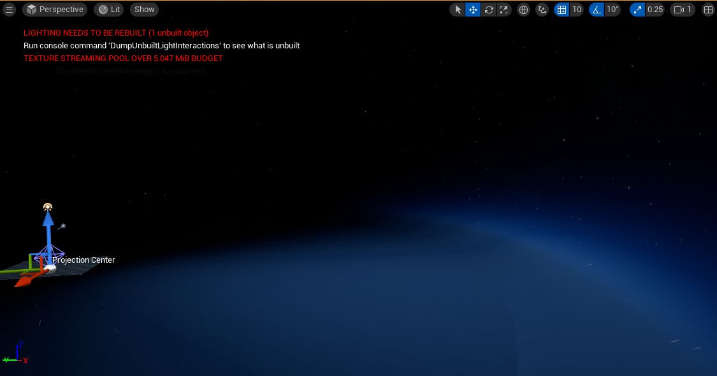The height and width of the screenshot is (376, 717).
Task: Open the viewport options hamburger menu
Action: (9, 10)
